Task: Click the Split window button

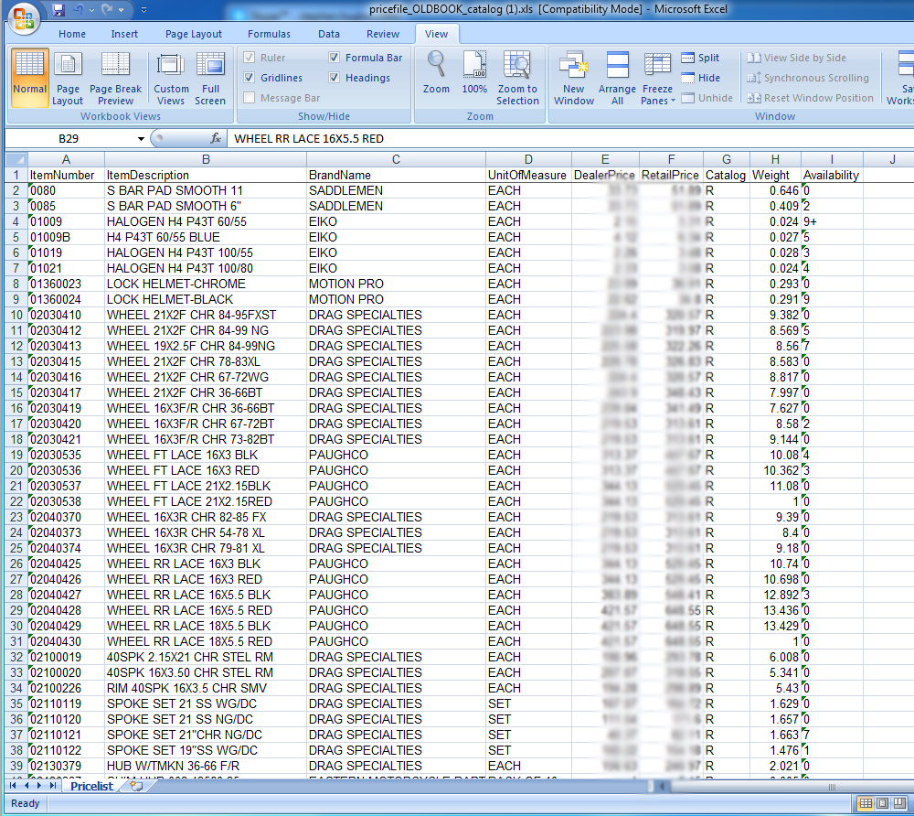Action: (700, 58)
